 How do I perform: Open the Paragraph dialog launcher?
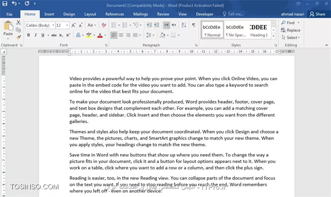point(196,45)
